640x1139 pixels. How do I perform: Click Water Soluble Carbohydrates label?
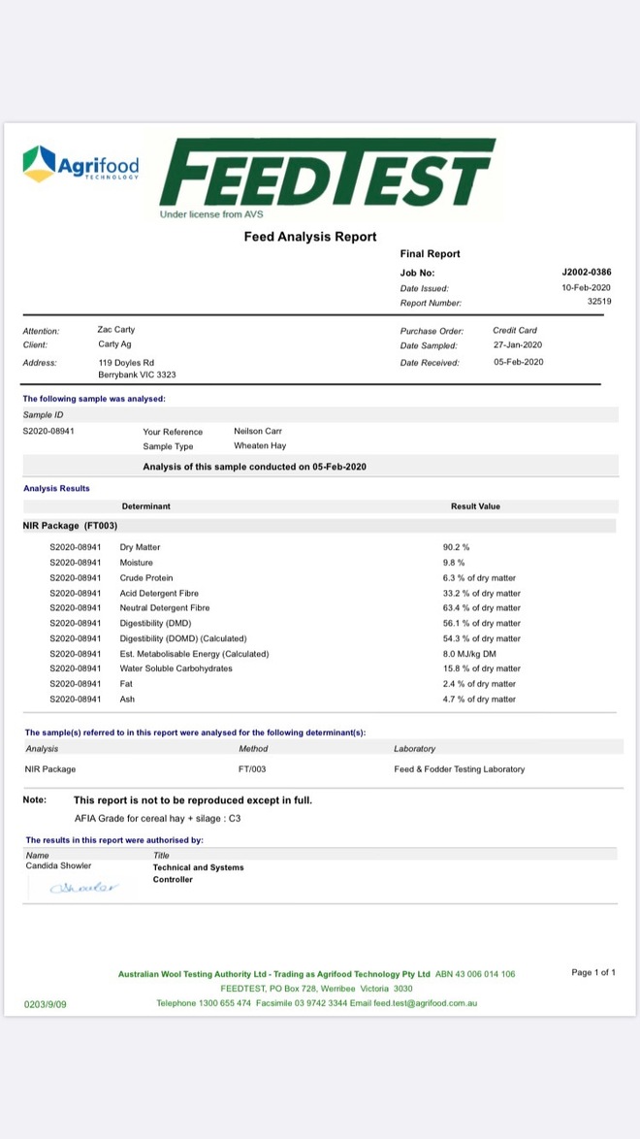(176, 668)
